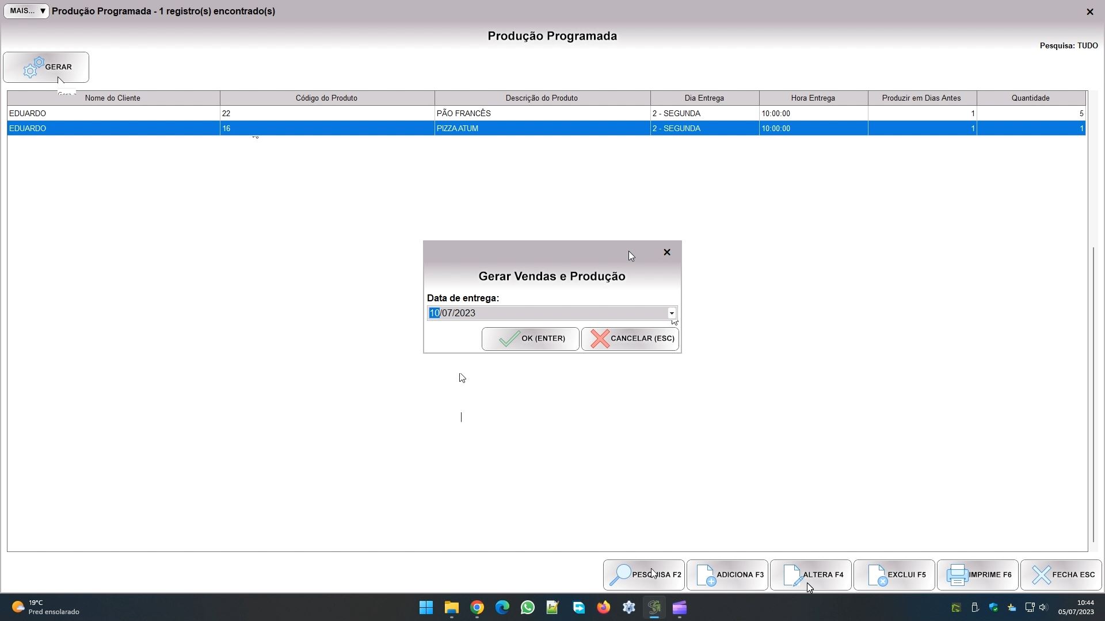Click green notepad app icon on taskbar
This screenshot has height=621, width=1105.
tap(552, 608)
